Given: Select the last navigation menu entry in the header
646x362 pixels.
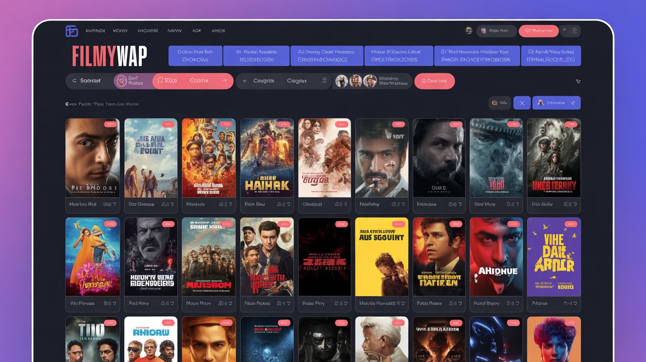Looking at the screenshot, I should pos(218,30).
